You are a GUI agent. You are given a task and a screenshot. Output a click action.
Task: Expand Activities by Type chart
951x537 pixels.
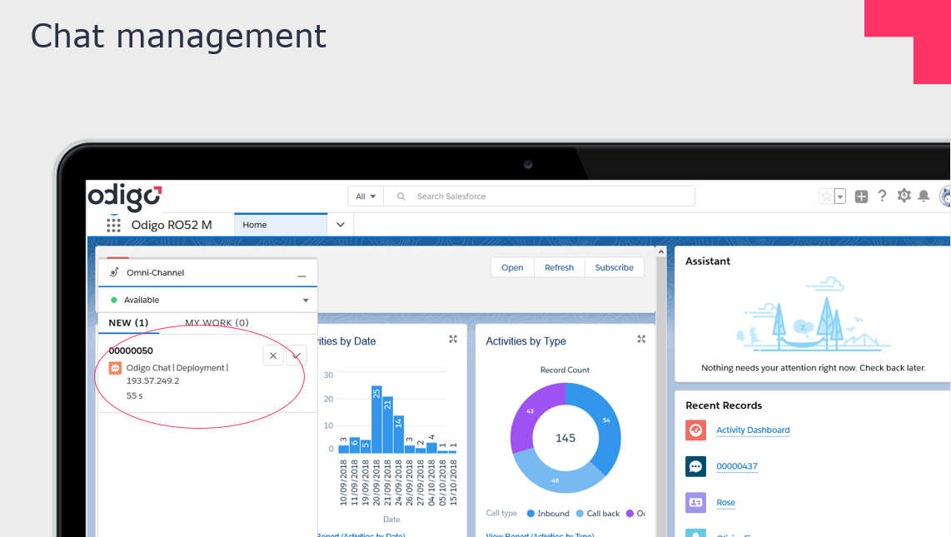(x=641, y=340)
